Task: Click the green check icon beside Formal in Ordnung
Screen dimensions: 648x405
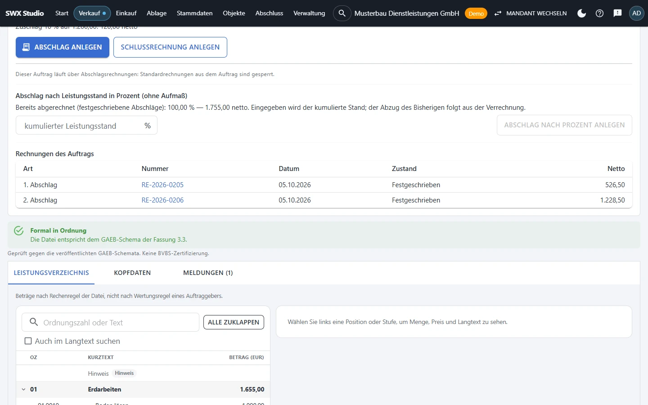Action: point(19,230)
